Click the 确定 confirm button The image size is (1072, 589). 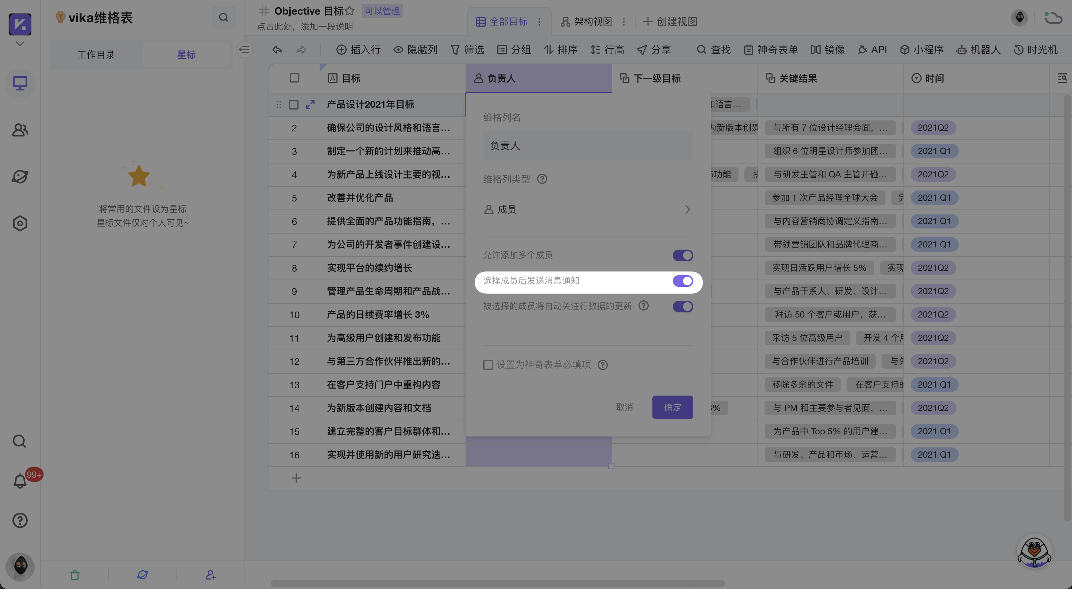point(672,407)
